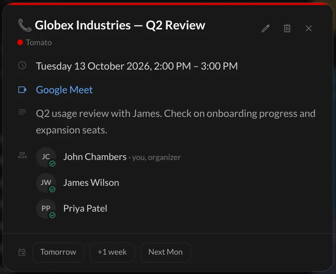Image resolution: width=336 pixels, height=274 pixels.
Task: Select attendee name Priya Patel
Action: click(85, 208)
